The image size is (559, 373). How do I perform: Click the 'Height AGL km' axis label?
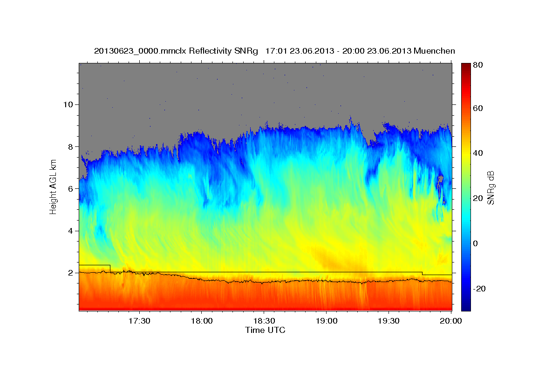(x=53, y=186)
